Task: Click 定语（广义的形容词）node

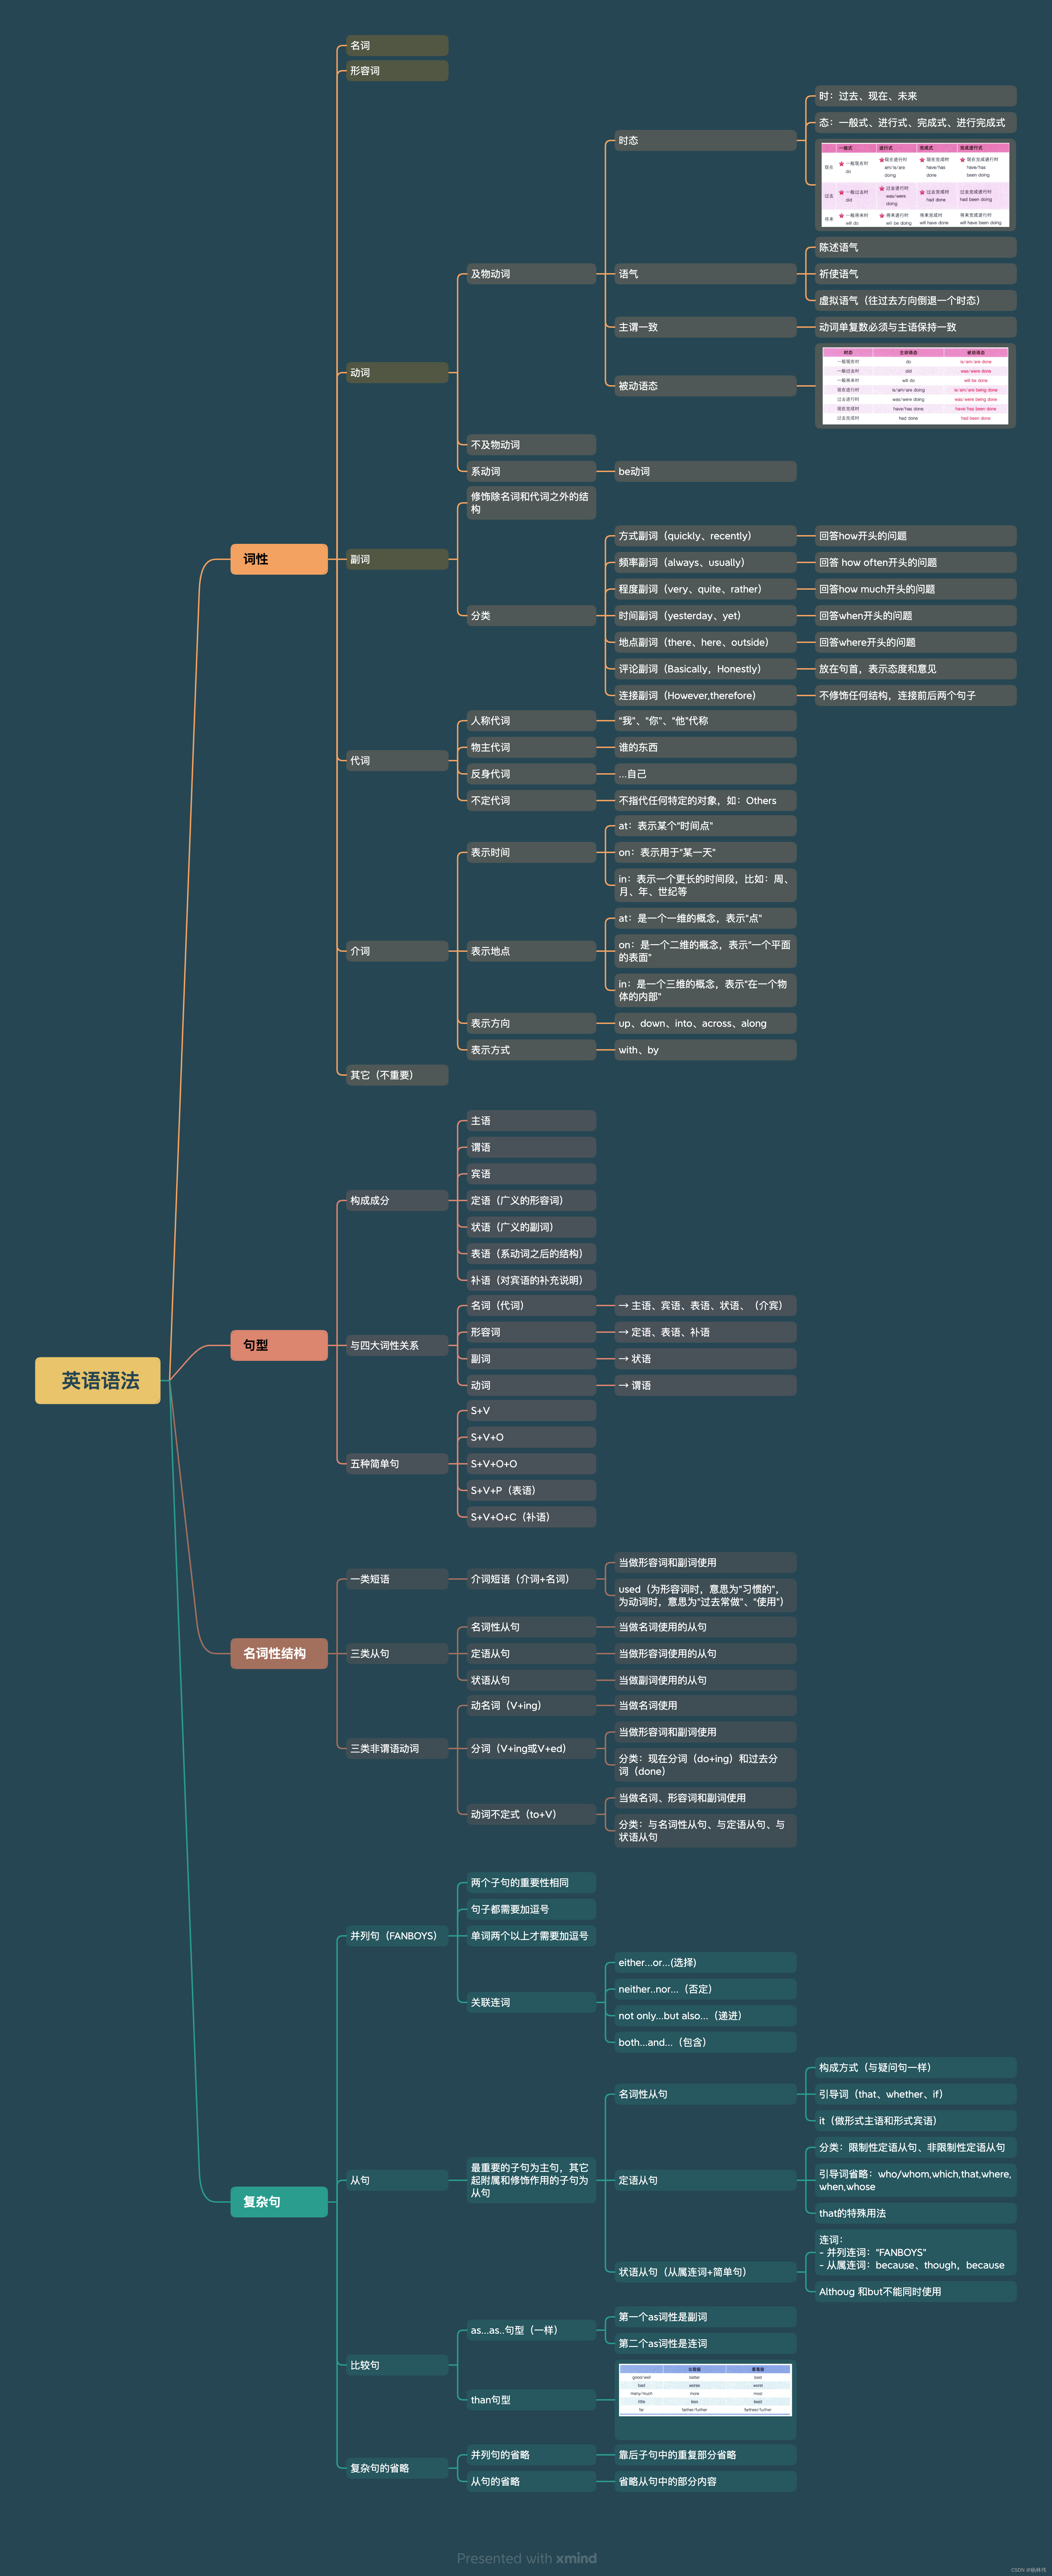Action: [x=531, y=1200]
